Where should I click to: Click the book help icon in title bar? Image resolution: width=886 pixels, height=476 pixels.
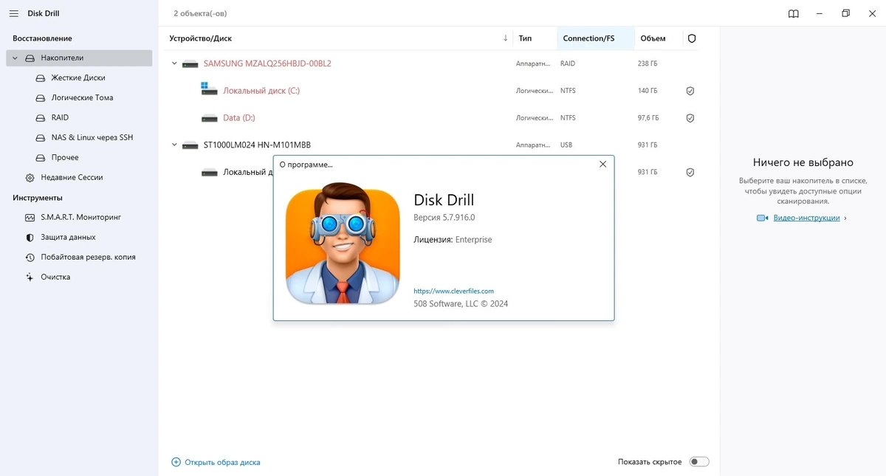click(x=794, y=14)
